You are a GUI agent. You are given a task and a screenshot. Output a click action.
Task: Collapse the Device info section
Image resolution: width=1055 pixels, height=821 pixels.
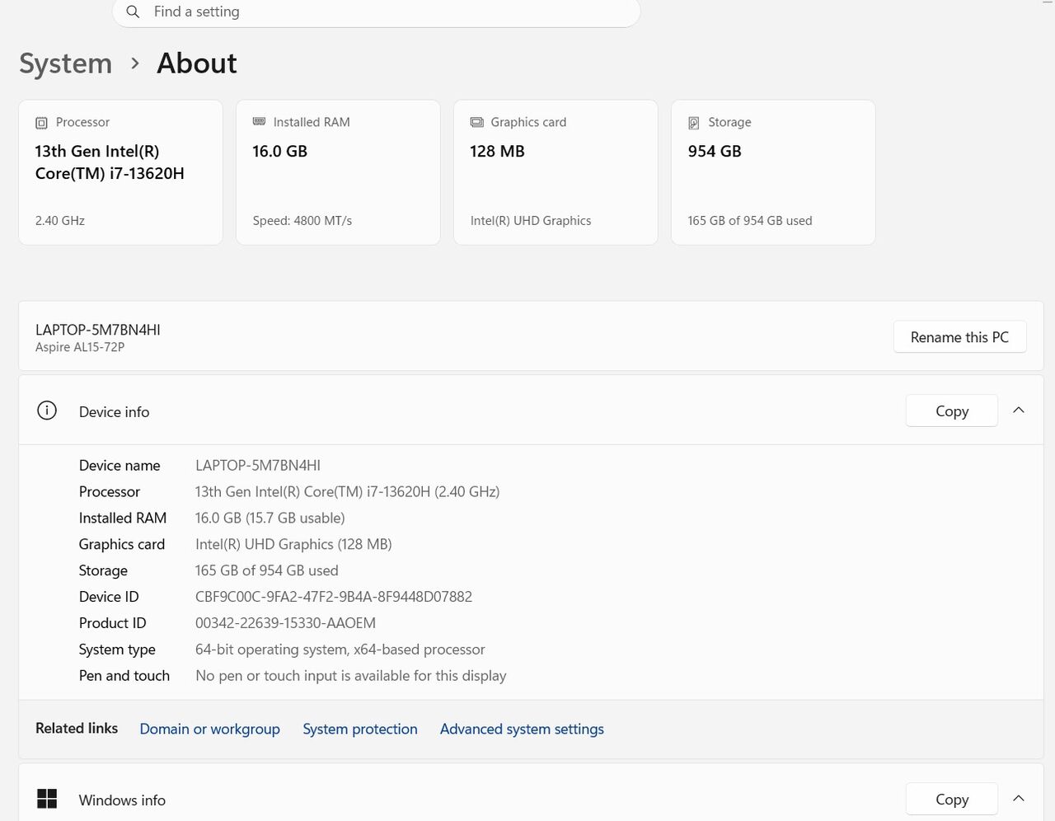1019,410
